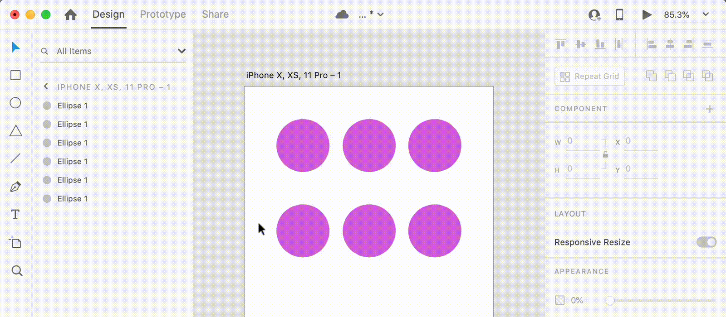This screenshot has height=317, width=726.
Task: Select the Zoom magnifier tool
Action: 17,271
